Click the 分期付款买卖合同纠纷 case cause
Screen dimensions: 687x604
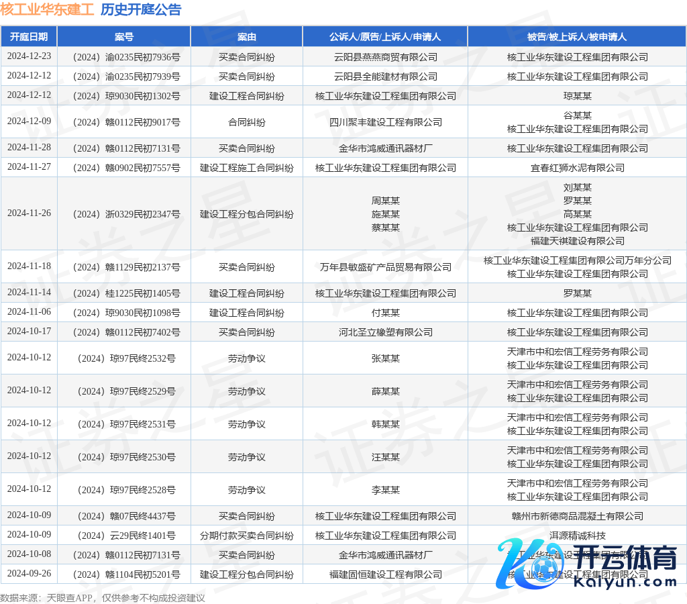(x=247, y=536)
